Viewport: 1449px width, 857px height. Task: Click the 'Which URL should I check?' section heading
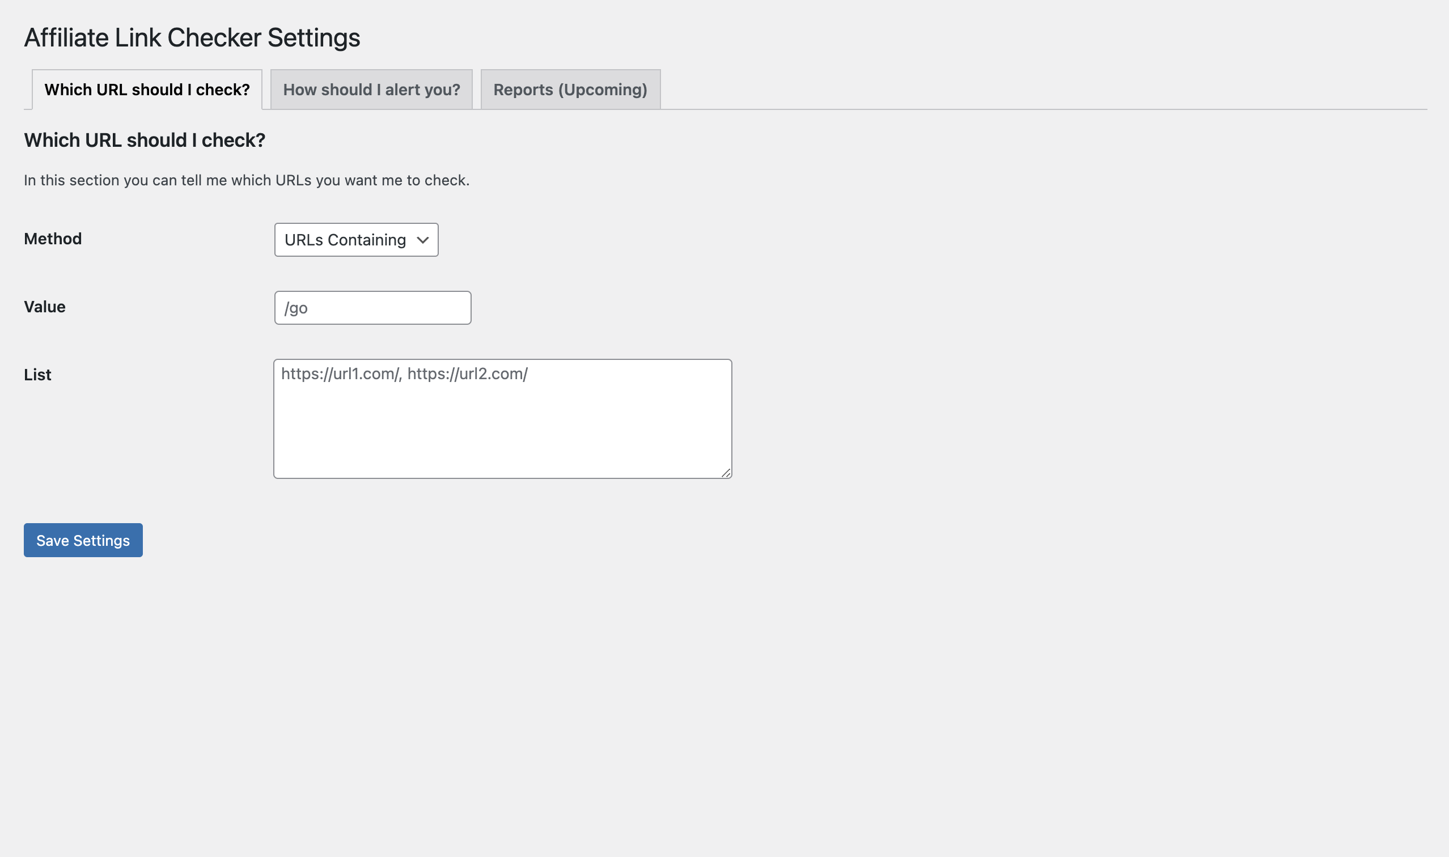(x=145, y=141)
